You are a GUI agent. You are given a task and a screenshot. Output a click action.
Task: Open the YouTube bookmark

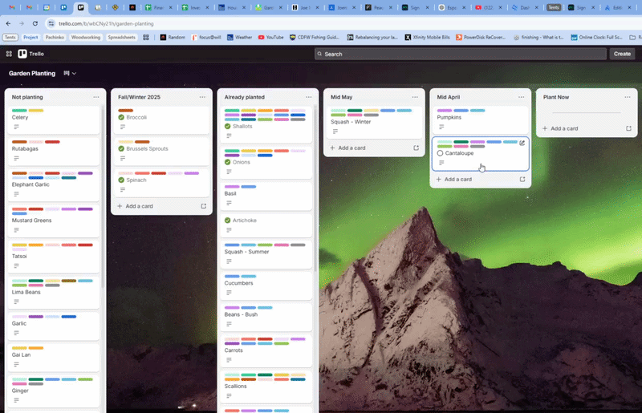(270, 37)
